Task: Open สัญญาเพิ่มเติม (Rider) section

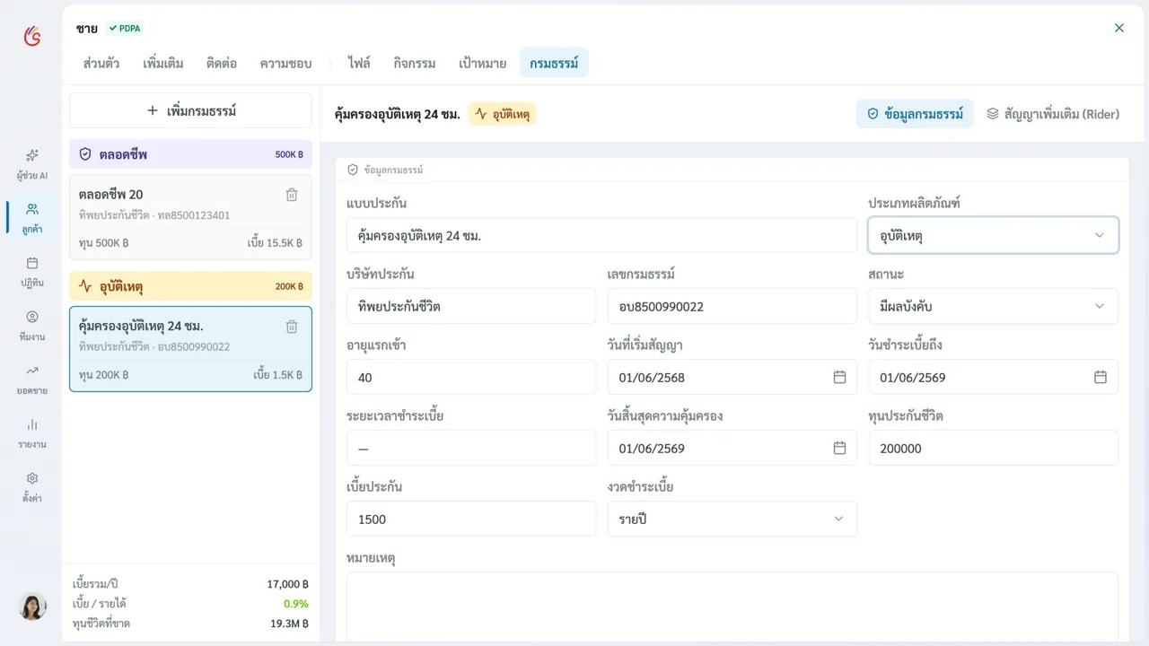Action: pyautogui.click(x=1053, y=114)
